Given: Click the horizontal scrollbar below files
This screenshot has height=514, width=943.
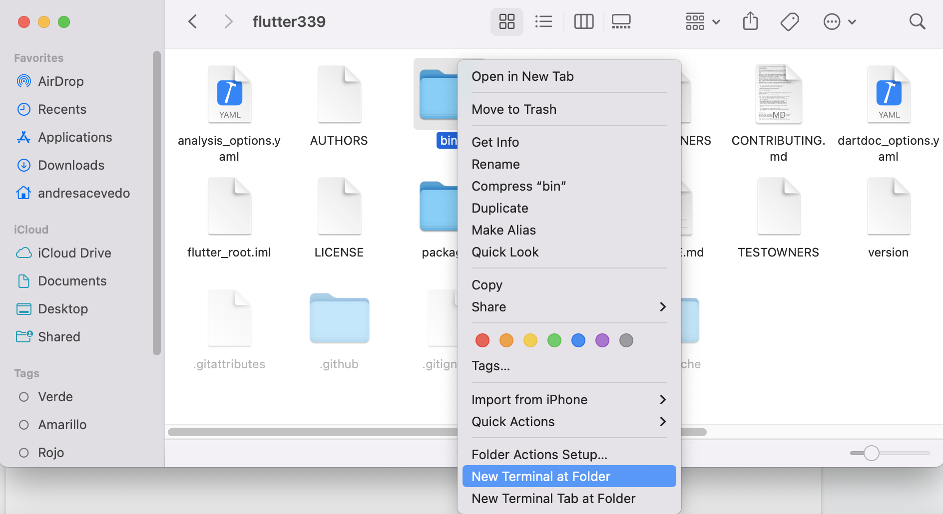Looking at the screenshot, I should 312,432.
